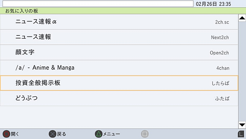This screenshot has height=139, width=246.
Task: Open the highlighted 投資全般掲示板 board
Action: [119, 83]
